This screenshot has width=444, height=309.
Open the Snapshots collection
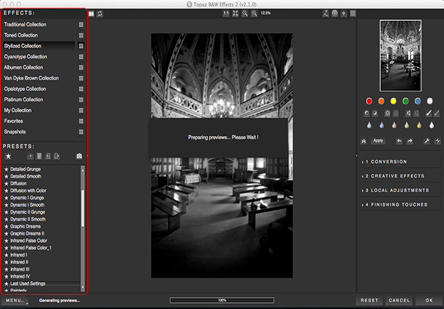point(15,132)
